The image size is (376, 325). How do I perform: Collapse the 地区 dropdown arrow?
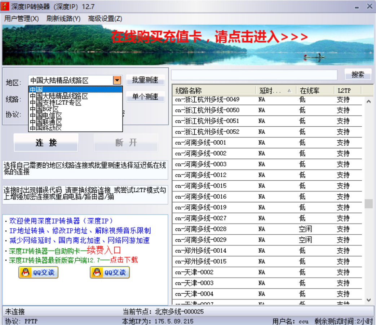117,80
